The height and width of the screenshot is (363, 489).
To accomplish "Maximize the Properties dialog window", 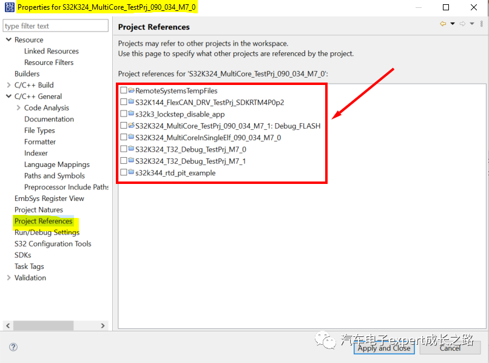I will click(446, 7).
